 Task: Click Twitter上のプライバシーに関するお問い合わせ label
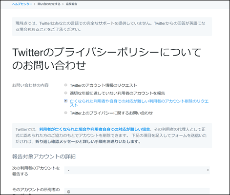point(111,113)
